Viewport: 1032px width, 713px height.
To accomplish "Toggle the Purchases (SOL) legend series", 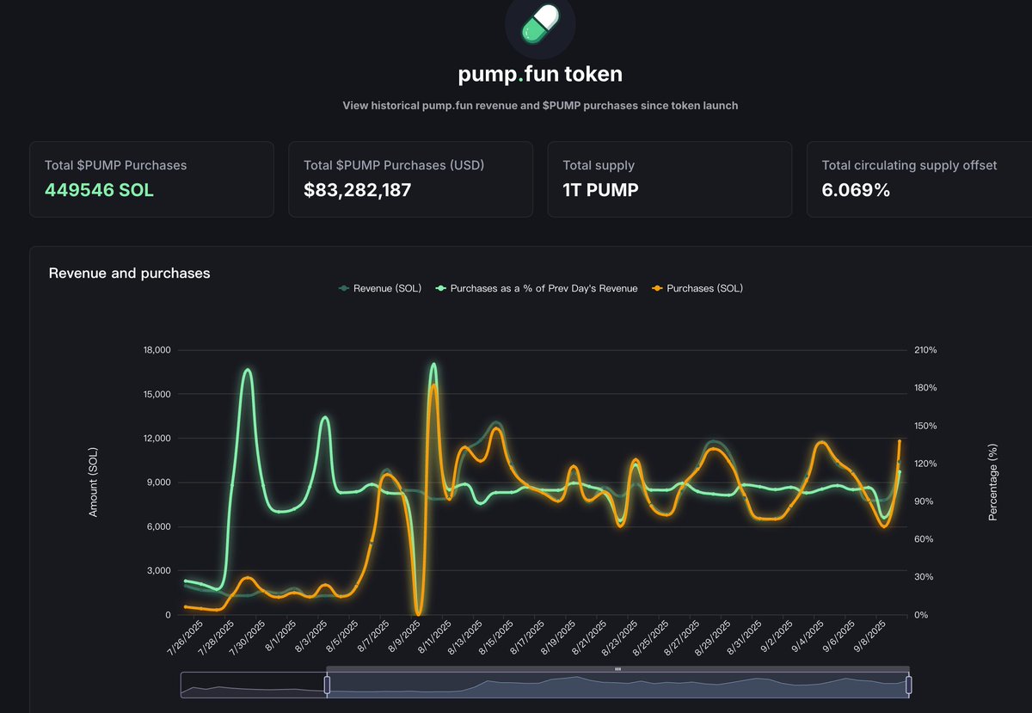I will (697, 288).
